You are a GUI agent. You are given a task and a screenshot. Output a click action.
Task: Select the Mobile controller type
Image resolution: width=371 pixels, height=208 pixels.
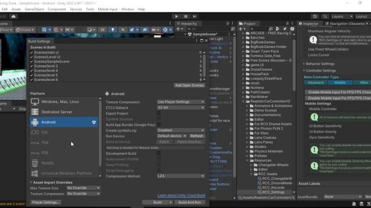(340, 83)
